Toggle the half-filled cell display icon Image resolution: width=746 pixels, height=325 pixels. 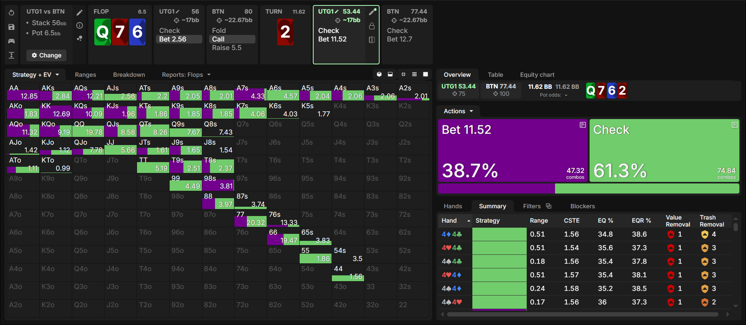[390, 74]
